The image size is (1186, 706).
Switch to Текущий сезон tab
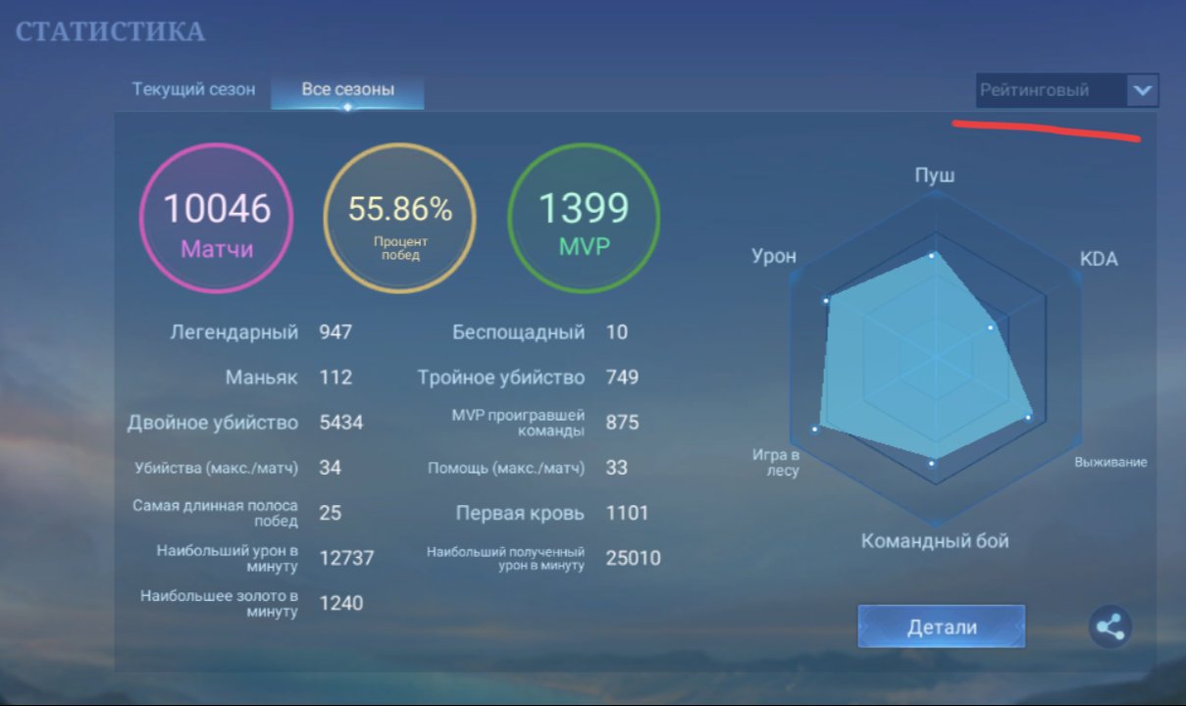[x=193, y=89]
